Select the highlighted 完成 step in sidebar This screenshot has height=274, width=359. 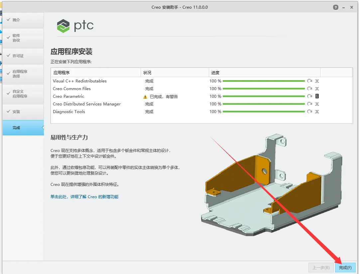click(x=23, y=128)
